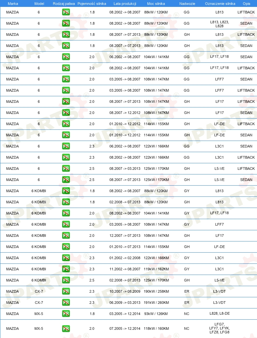Click the Moc silnika column header
The image size is (257, 338).
(x=156, y=4)
